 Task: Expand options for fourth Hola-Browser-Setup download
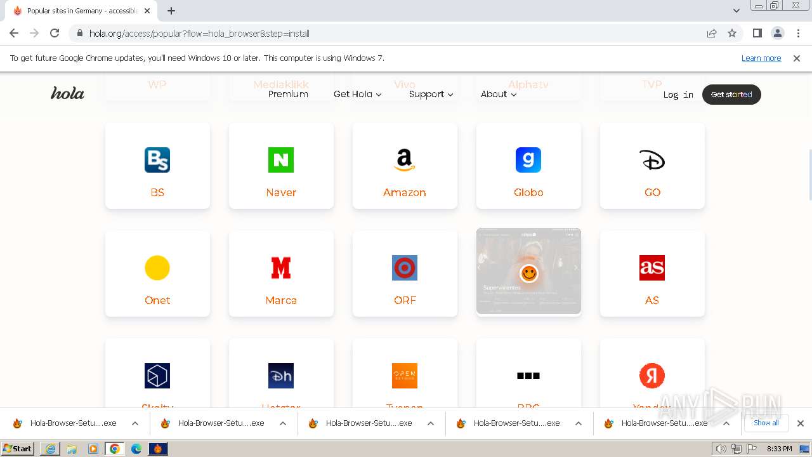click(579, 423)
